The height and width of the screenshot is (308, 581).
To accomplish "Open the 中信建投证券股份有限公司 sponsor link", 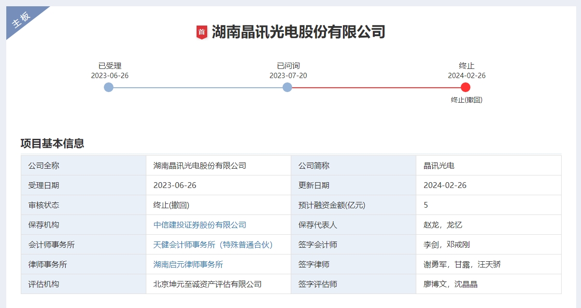I will [x=199, y=225].
